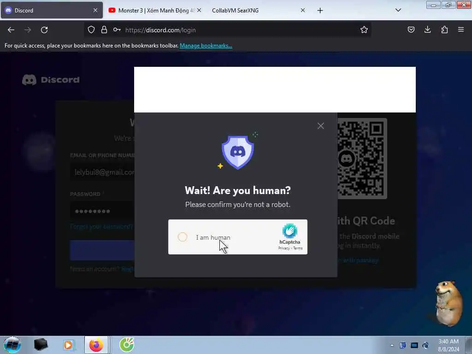
Task: Click the rightmost tray icon beside clock
Action: tap(425, 345)
